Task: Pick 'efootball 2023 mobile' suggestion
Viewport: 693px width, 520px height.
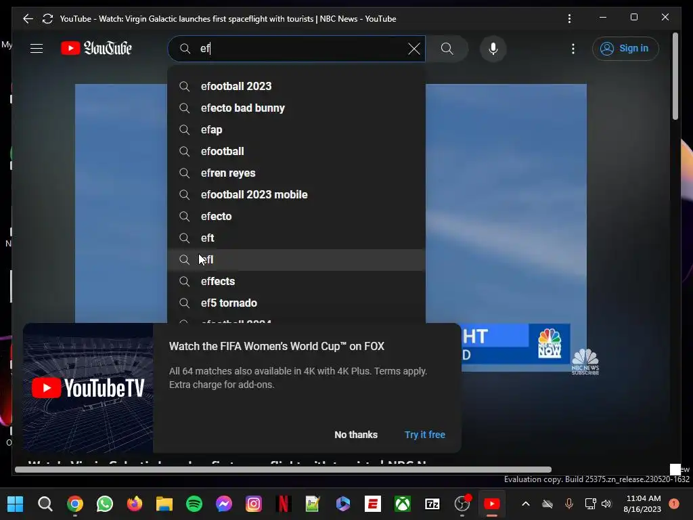Action: pos(296,194)
